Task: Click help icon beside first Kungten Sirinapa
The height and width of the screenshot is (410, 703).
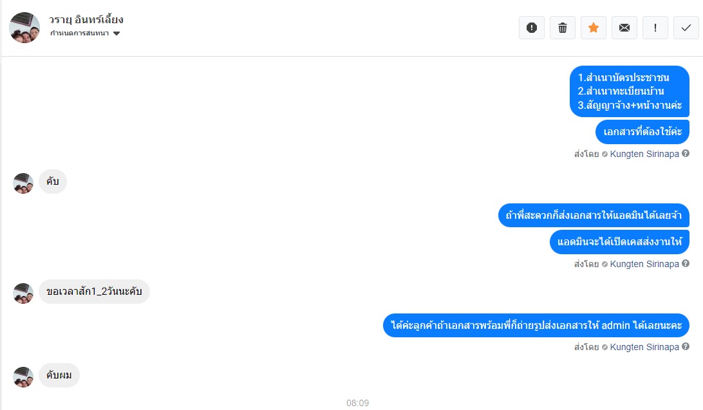Action: pyautogui.click(x=686, y=154)
